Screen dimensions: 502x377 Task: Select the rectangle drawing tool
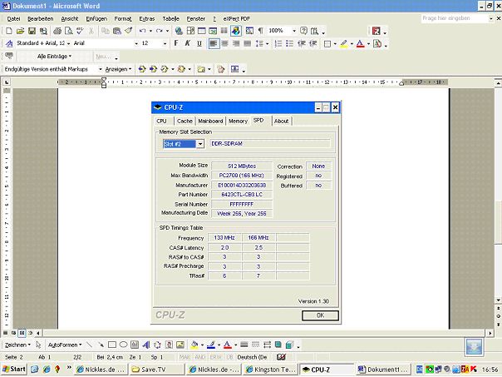111,345
